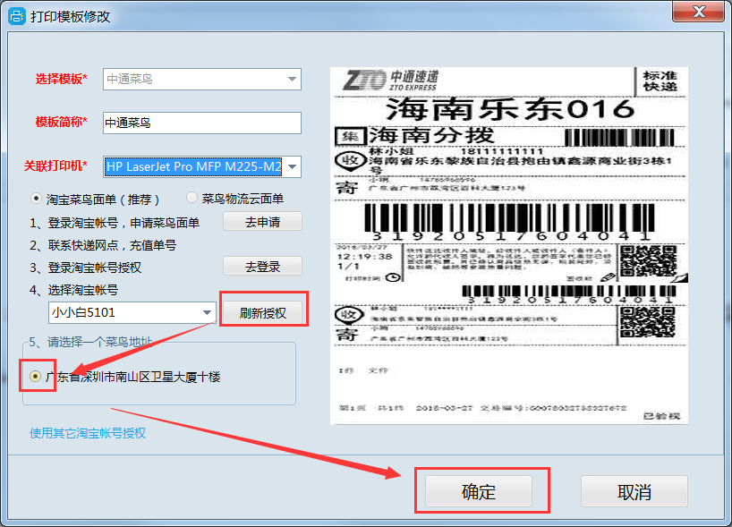The width and height of the screenshot is (732, 527).
Task: Click the text 3、登录淘宝帐号授权
Action: pos(85,268)
